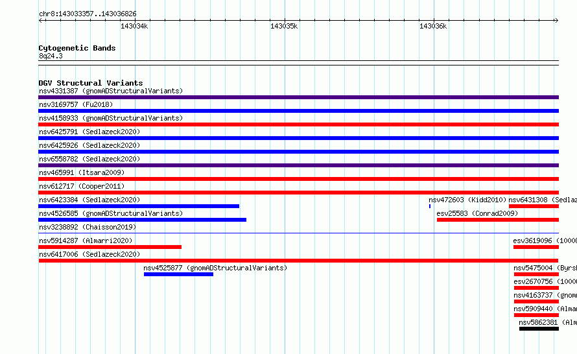
Task: Click the red bar under esv2670756
Action: point(537,288)
